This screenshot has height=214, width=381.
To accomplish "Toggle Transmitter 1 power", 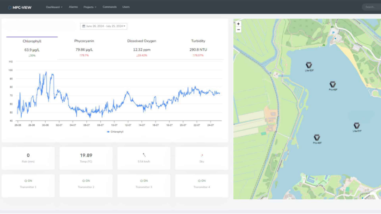I will (28, 181).
